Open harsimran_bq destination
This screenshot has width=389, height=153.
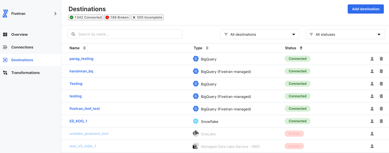[81, 71]
